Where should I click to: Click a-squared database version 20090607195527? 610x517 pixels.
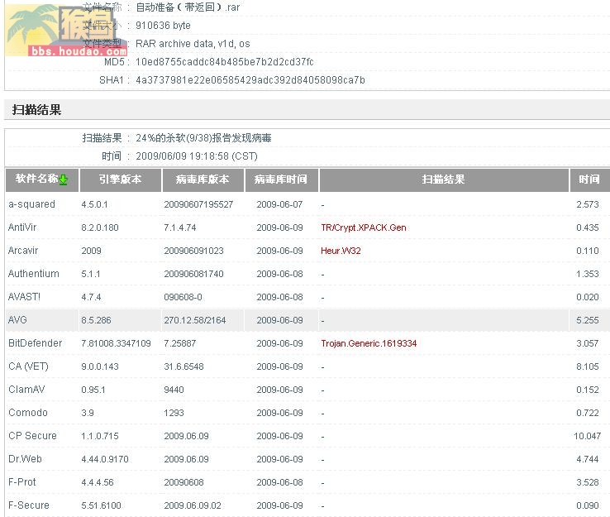click(198, 205)
